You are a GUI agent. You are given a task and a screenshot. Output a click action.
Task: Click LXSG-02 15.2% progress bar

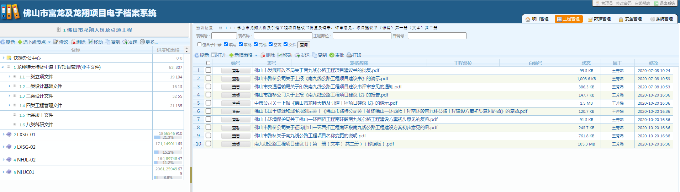pos(168,152)
